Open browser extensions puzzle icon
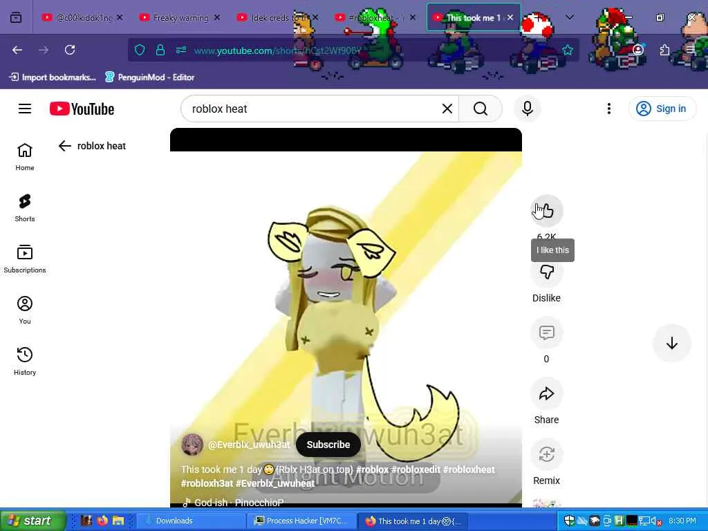Screen dimensions: 708x531 coord(664,50)
